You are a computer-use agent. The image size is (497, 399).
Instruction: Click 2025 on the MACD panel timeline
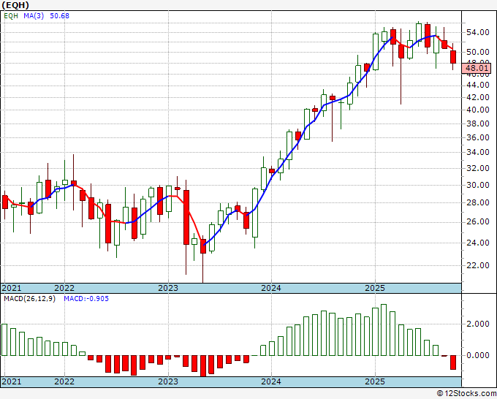pos(375,381)
